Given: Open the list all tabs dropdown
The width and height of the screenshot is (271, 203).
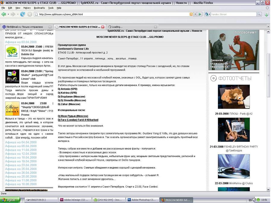Looking at the screenshot, I should [x=268, y=27].
